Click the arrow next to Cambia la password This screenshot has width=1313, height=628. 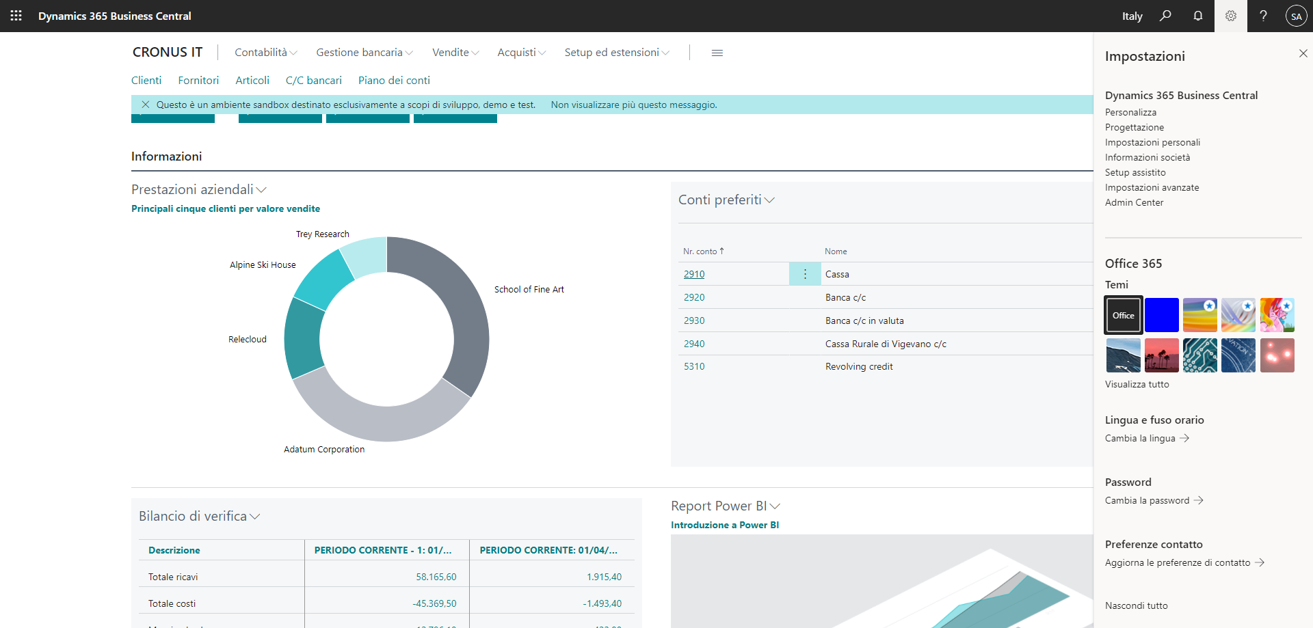(x=1198, y=500)
